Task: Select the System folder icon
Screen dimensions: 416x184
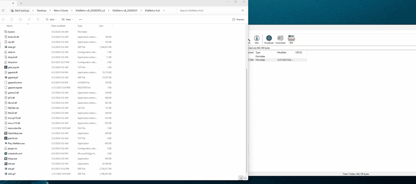Action: pos(6,32)
